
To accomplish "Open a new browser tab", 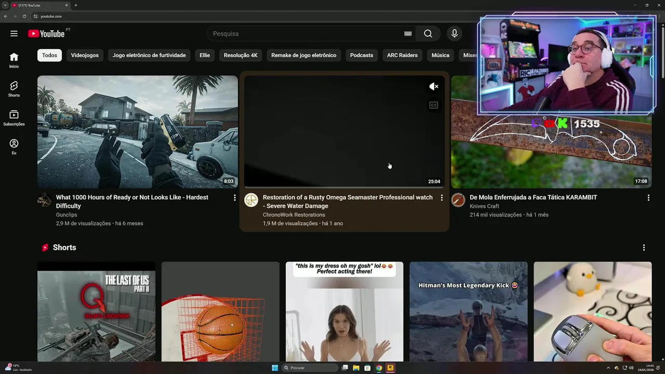I will pyautogui.click(x=76, y=5).
